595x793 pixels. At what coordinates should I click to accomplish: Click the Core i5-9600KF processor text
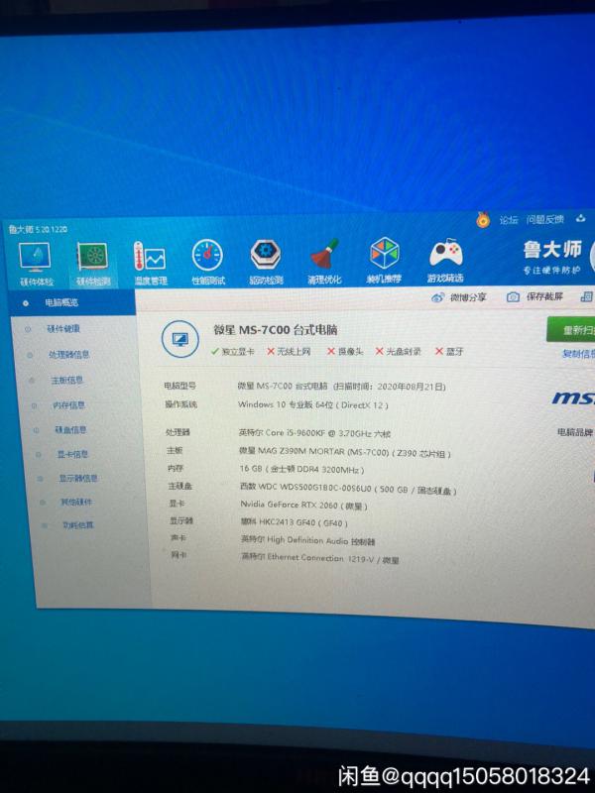pos(314,433)
